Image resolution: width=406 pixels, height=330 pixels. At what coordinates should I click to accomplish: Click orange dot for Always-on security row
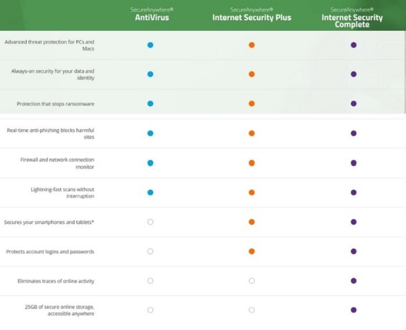[252, 74]
